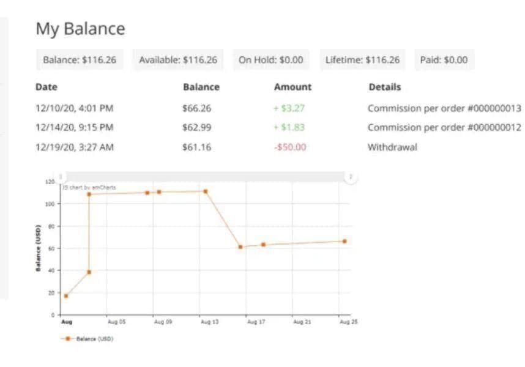Select the first data point at chart start
Screen dimensions: 525x367
click(66, 296)
